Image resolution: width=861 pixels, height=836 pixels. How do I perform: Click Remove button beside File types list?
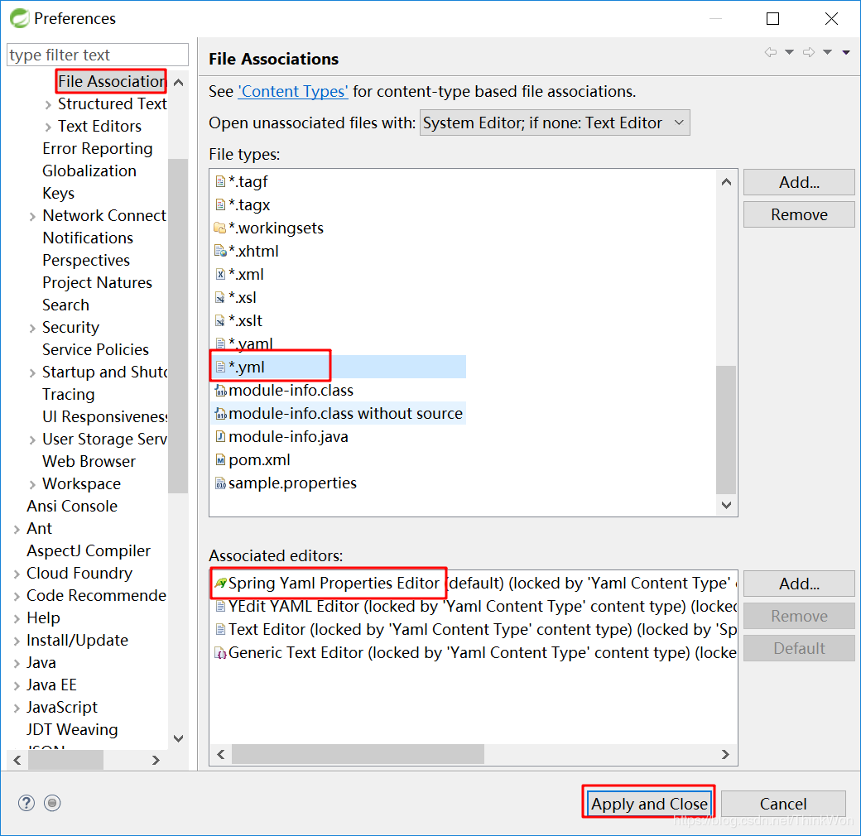(799, 214)
